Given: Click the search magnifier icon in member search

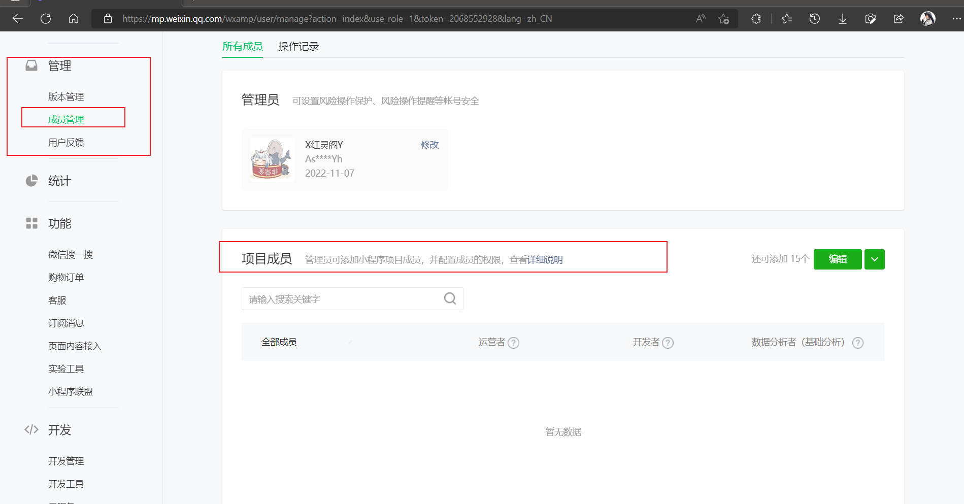Looking at the screenshot, I should click(x=450, y=298).
